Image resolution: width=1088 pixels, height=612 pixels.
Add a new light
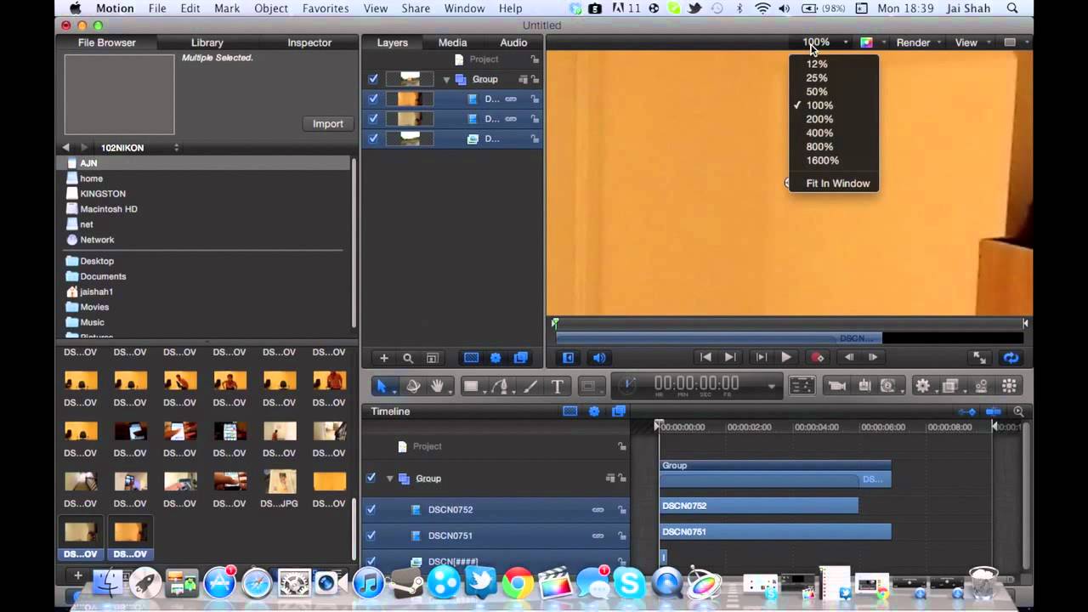tap(864, 386)
